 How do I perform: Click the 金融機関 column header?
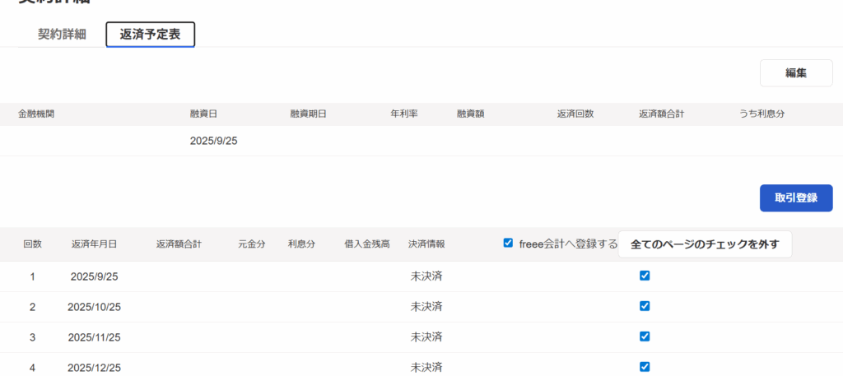pyautogui.click(x=36, y=114)
